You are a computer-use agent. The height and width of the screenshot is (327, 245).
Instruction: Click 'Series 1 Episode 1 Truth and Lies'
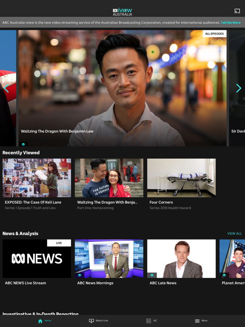point(30,208)
